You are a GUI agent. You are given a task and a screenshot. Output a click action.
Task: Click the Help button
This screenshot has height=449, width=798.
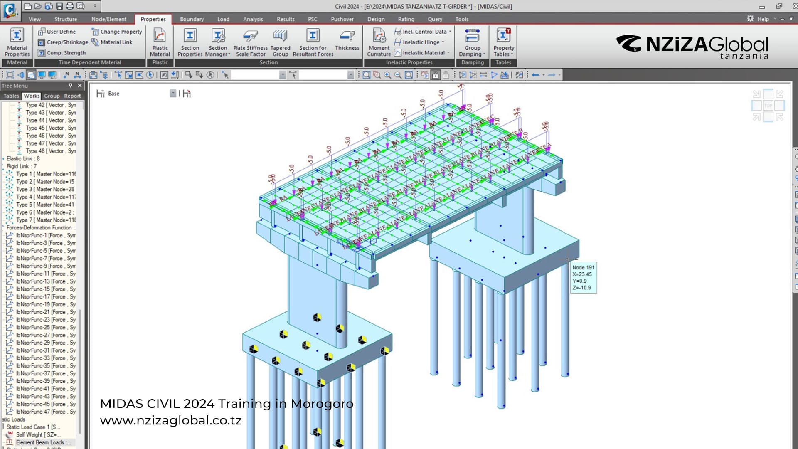pos(763,19)
